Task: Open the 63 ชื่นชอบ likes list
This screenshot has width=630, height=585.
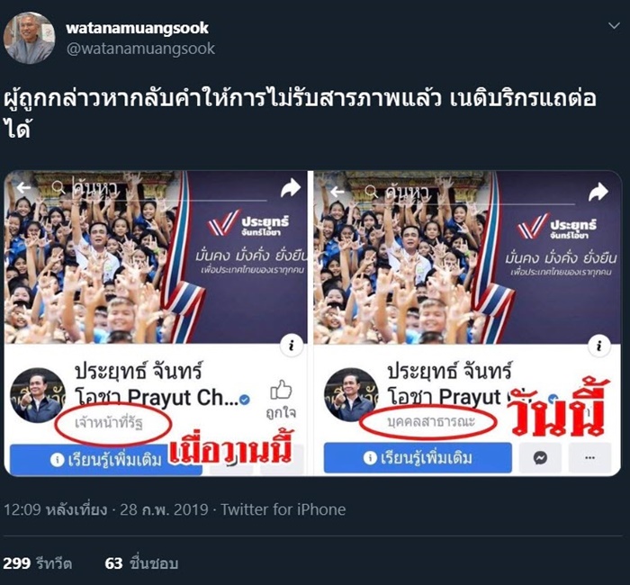Action: (x=141, y=562)
